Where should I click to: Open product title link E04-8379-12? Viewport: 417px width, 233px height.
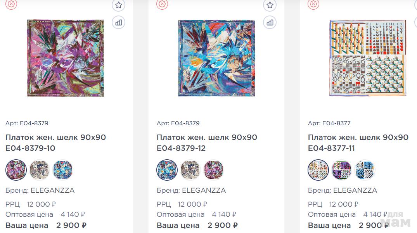pos(207,143)
